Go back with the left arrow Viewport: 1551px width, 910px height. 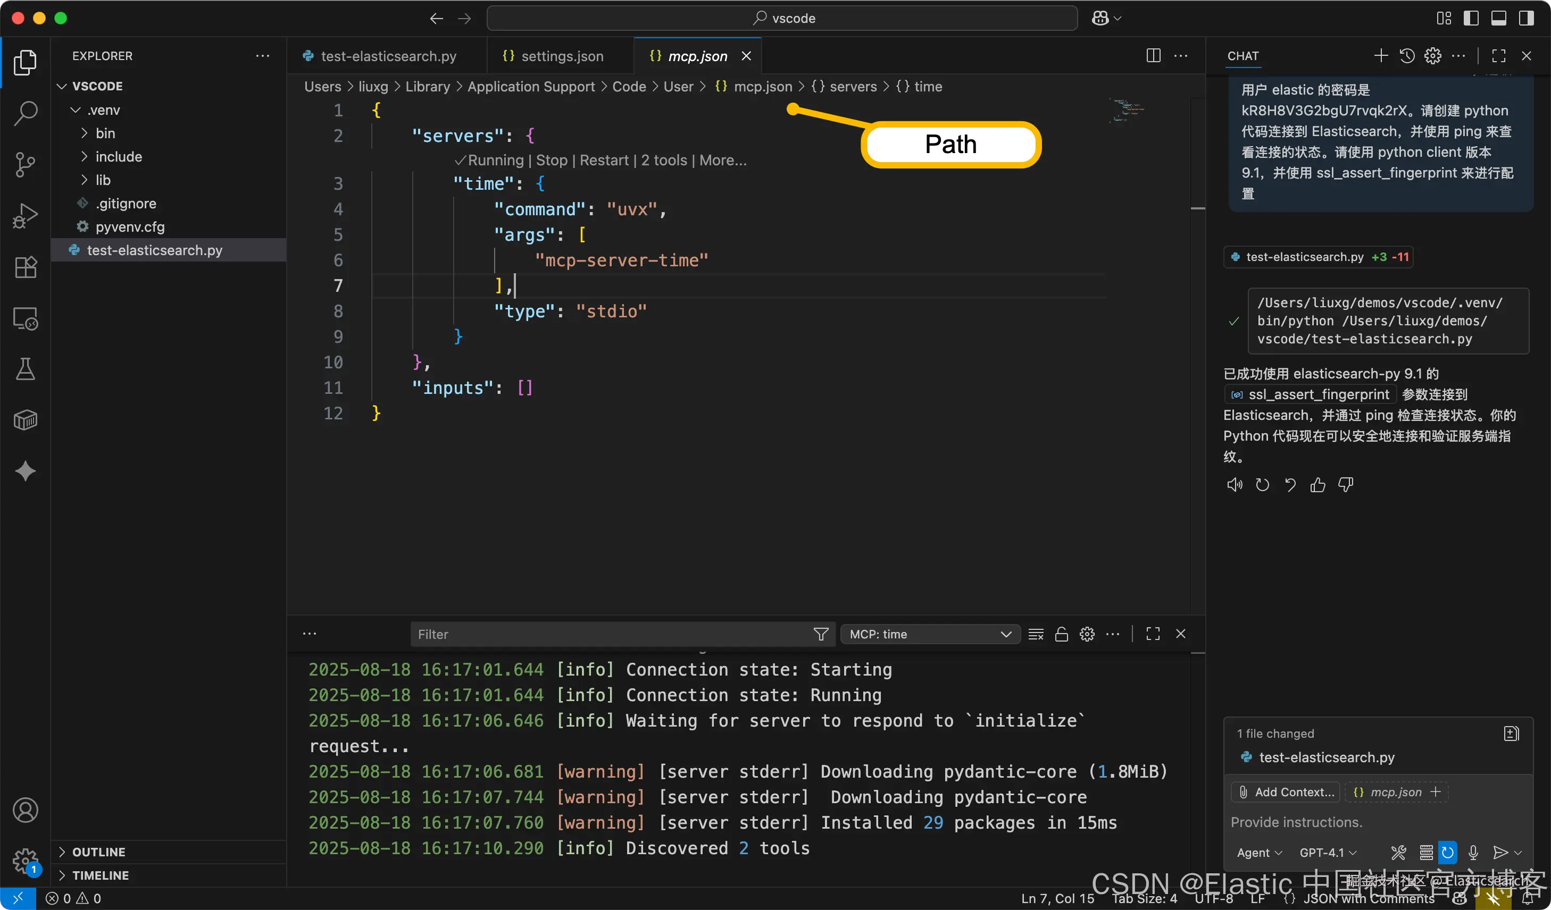pos(436,19)
